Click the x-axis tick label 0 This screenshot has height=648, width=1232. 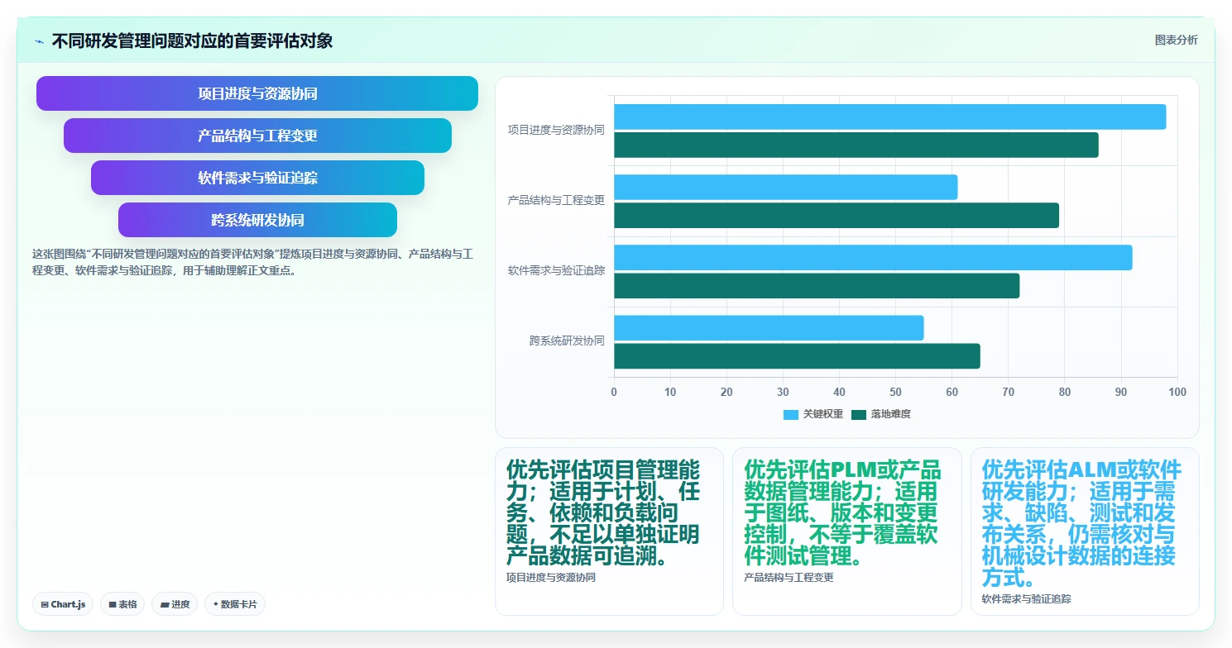click(614, 392)
